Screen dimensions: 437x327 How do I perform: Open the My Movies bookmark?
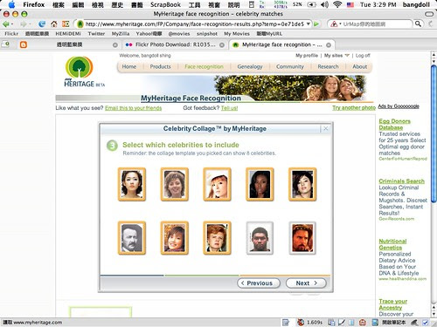coord(237,34)
